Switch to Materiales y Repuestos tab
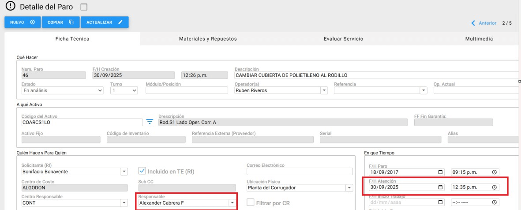521x210 pixels. tap(208, 39)
